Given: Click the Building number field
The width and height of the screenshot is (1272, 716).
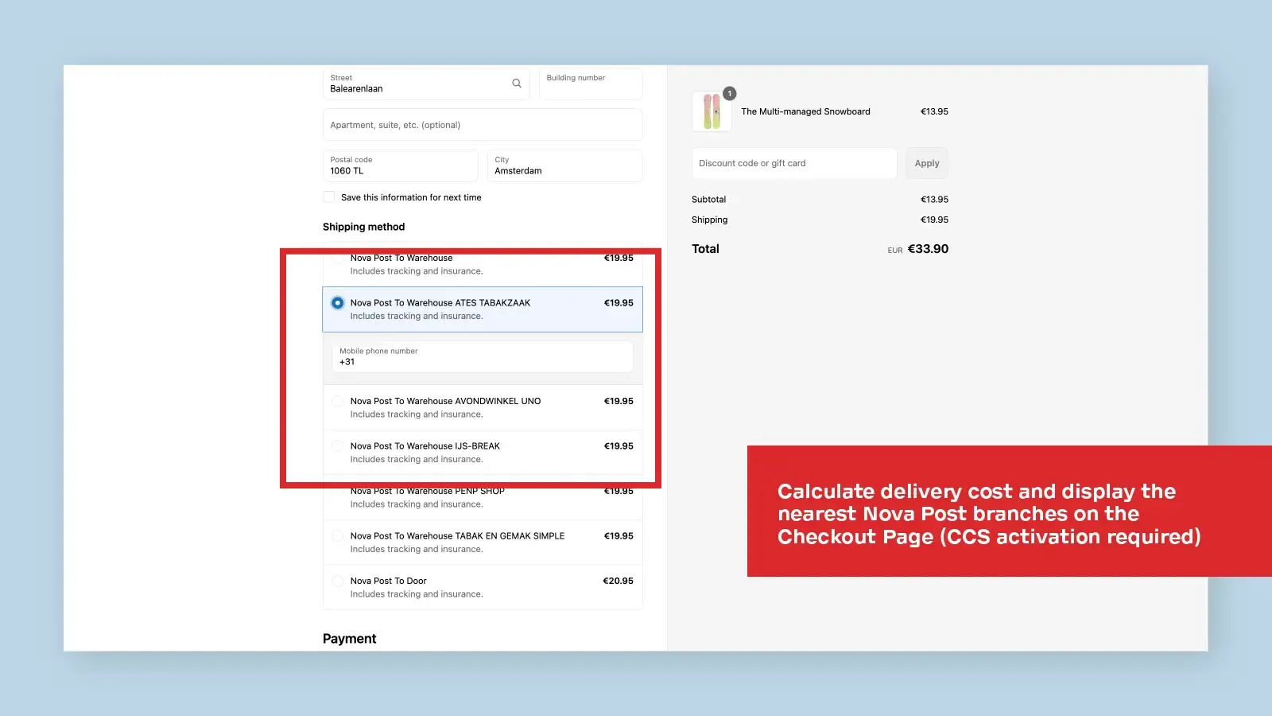Looking at the screenshot, I should (x=590, y=84).
